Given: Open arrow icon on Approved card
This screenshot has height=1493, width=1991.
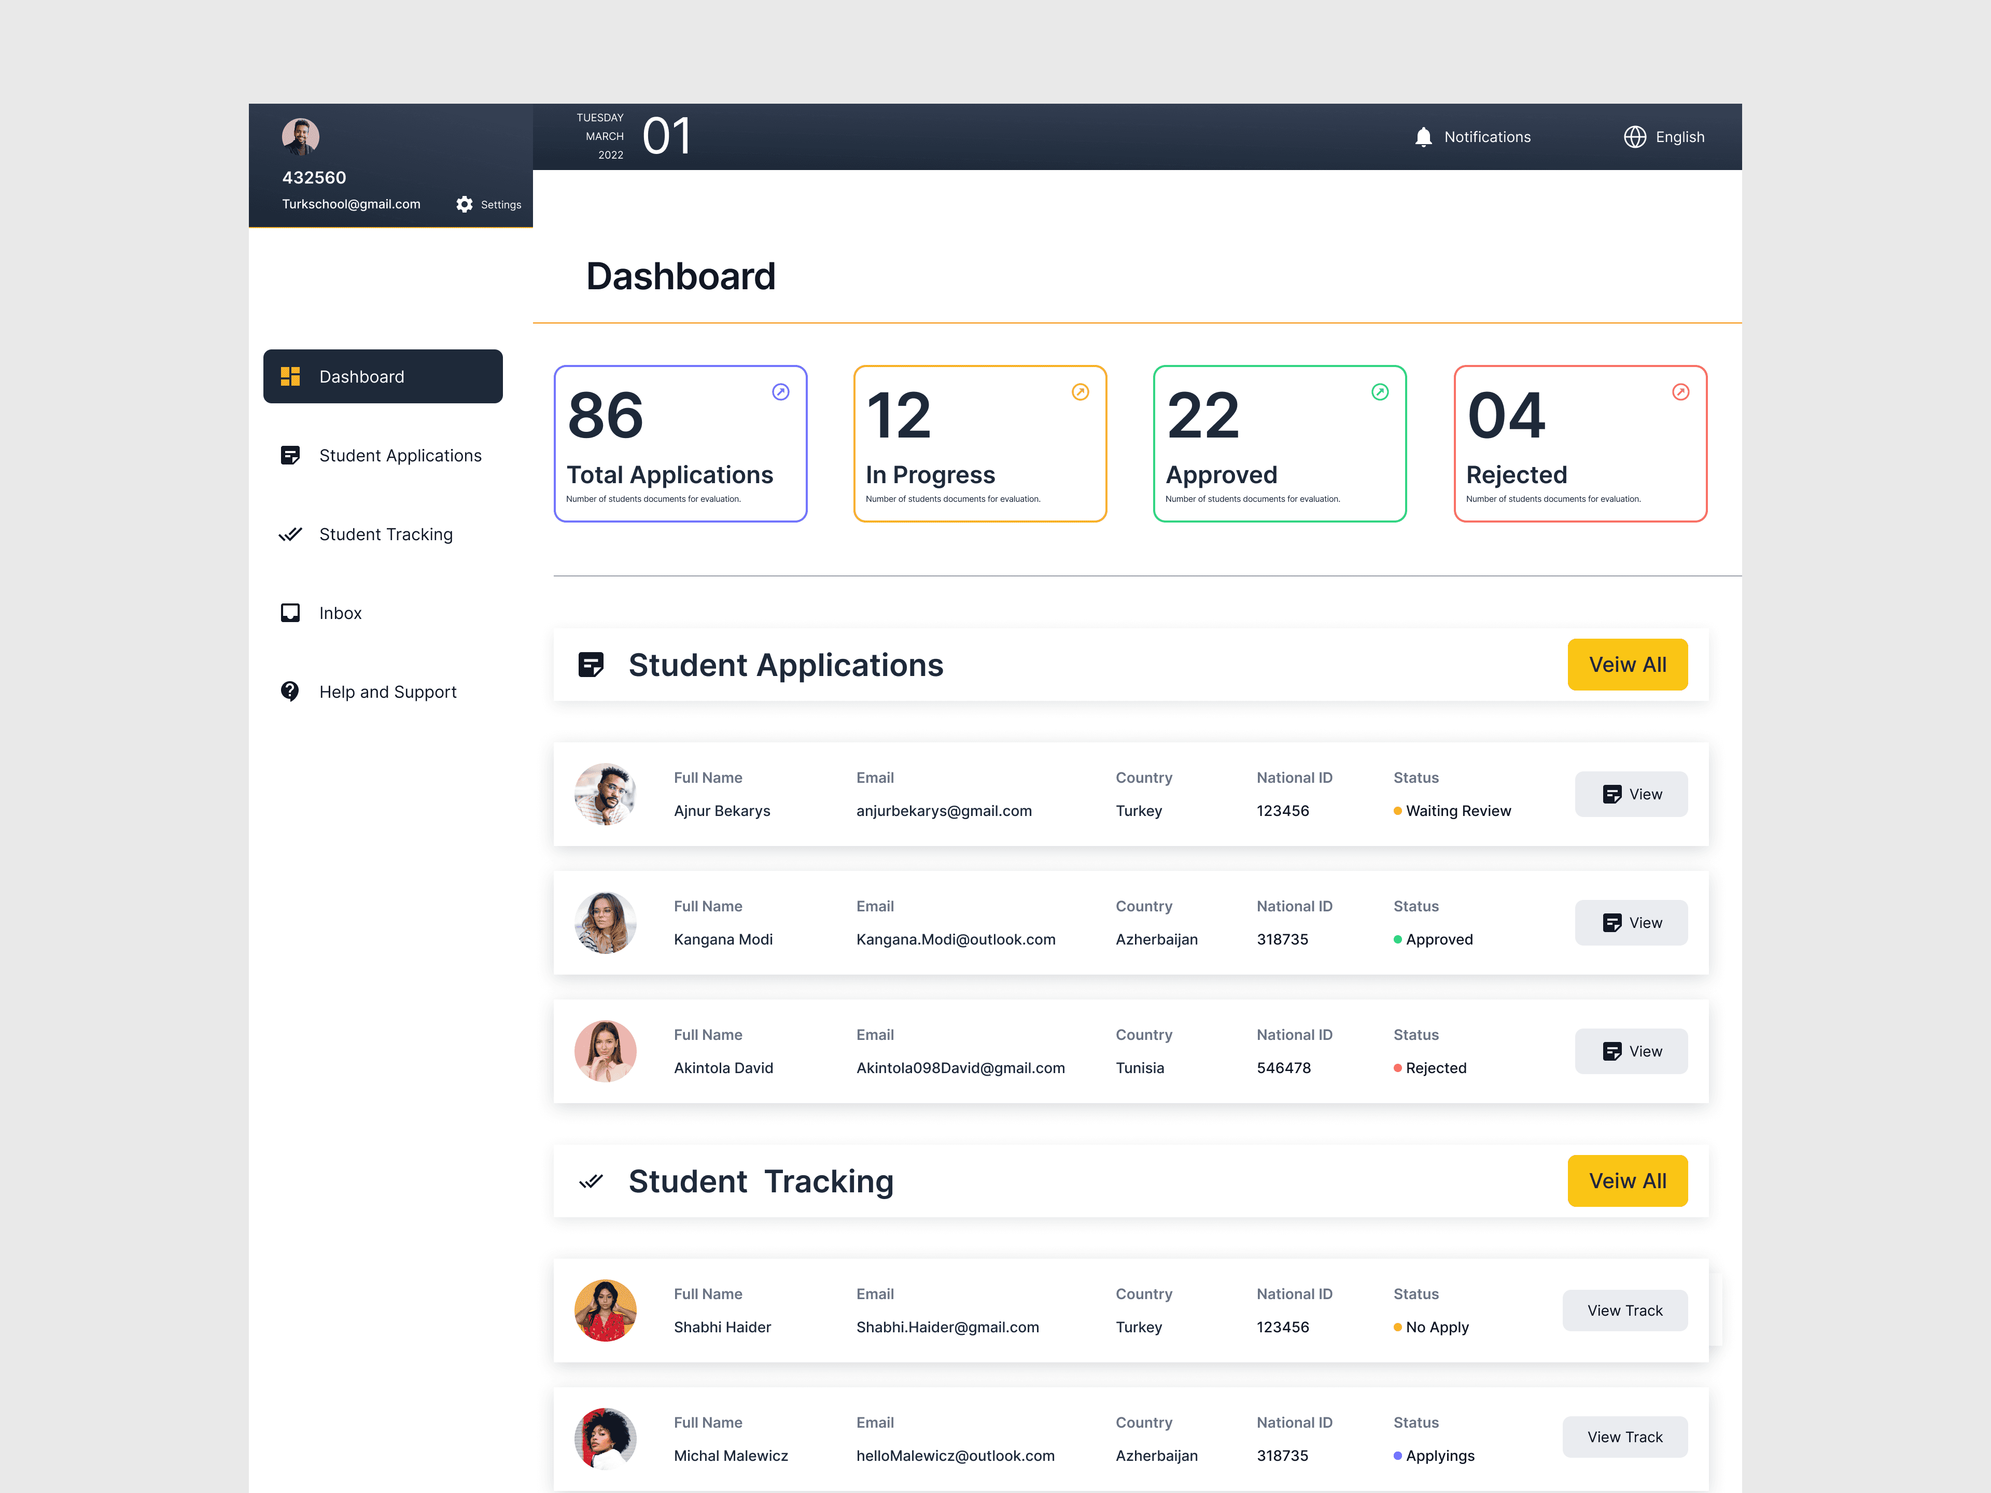Looking at the screenshot, I should (1380, 391).
